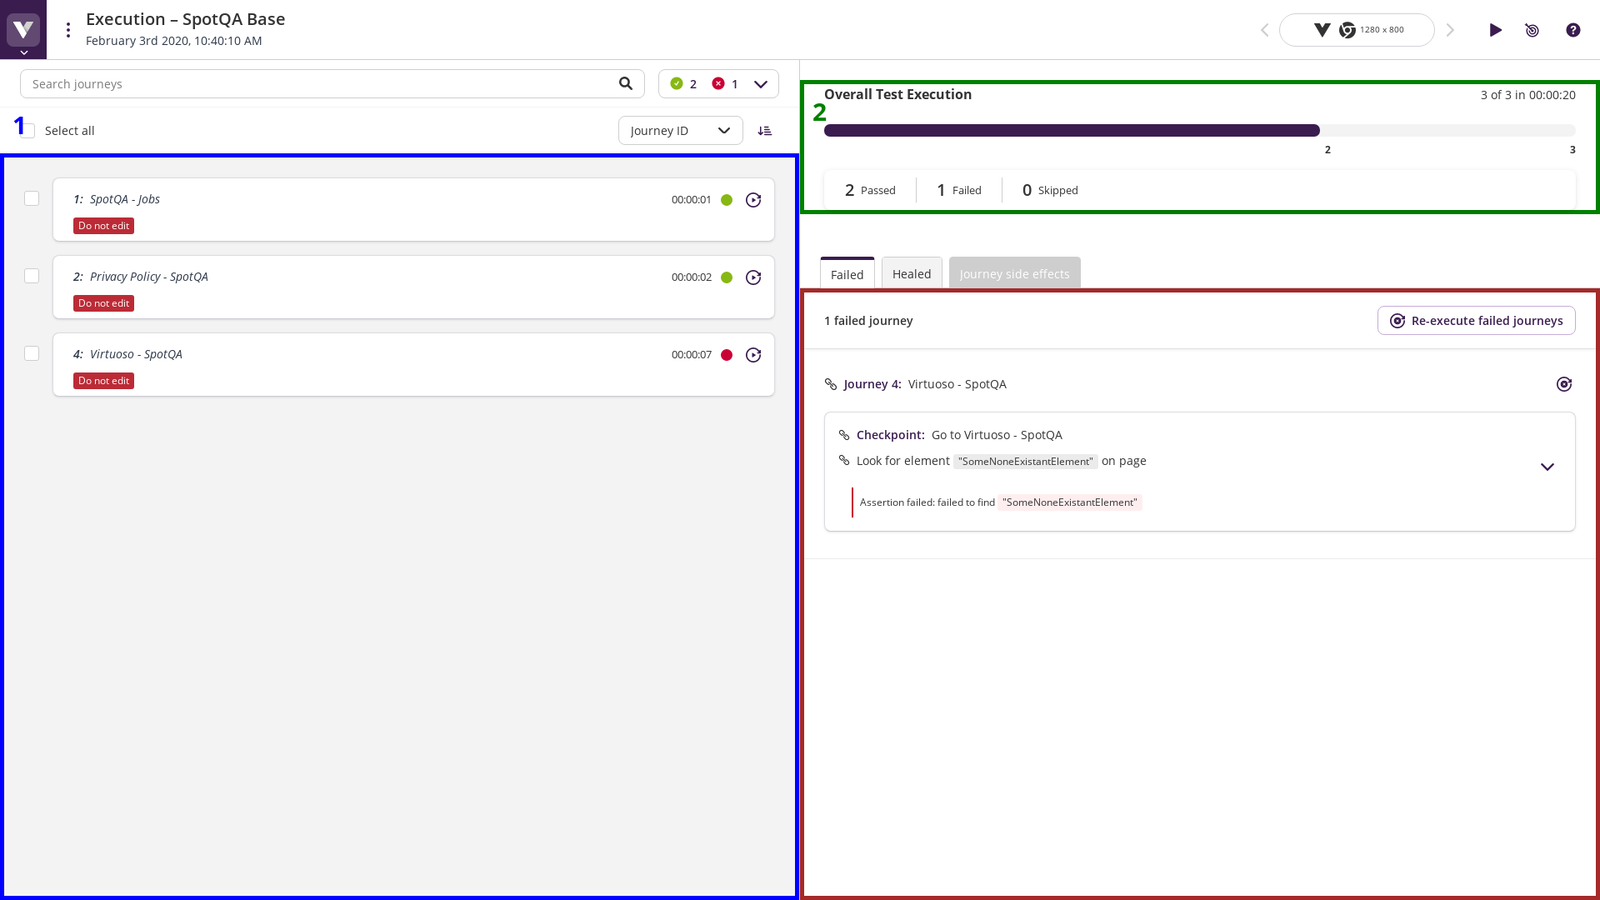Open the 1: SpotQA - Jobs journey card
This screenshot has width=1600, height=900.
tap(413, 209)
